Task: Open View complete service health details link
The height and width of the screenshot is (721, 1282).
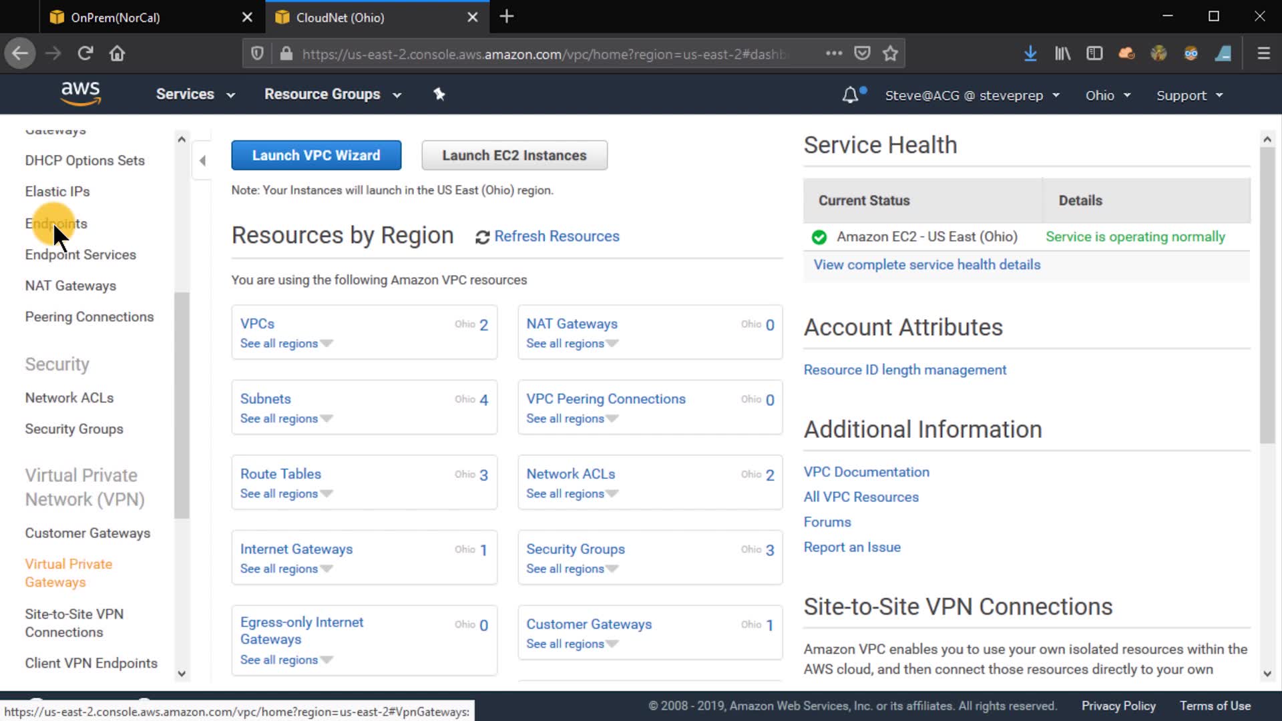Action: tap(926, 264)
